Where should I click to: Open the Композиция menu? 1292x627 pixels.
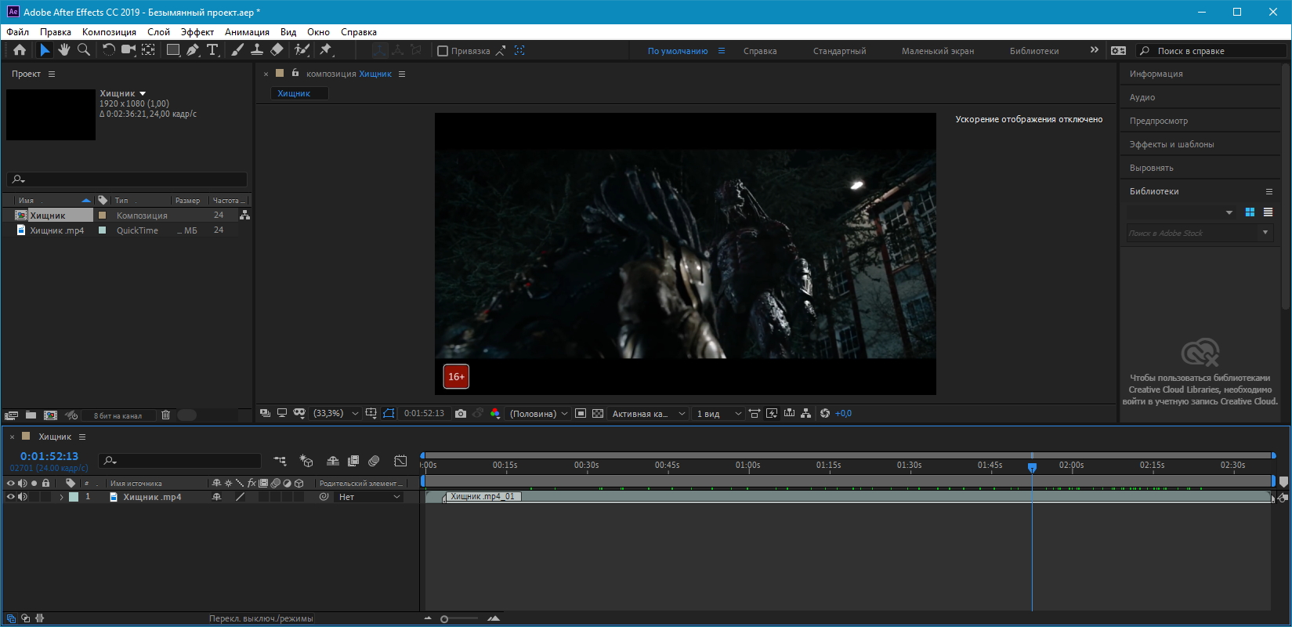click(x=109, y=32)
